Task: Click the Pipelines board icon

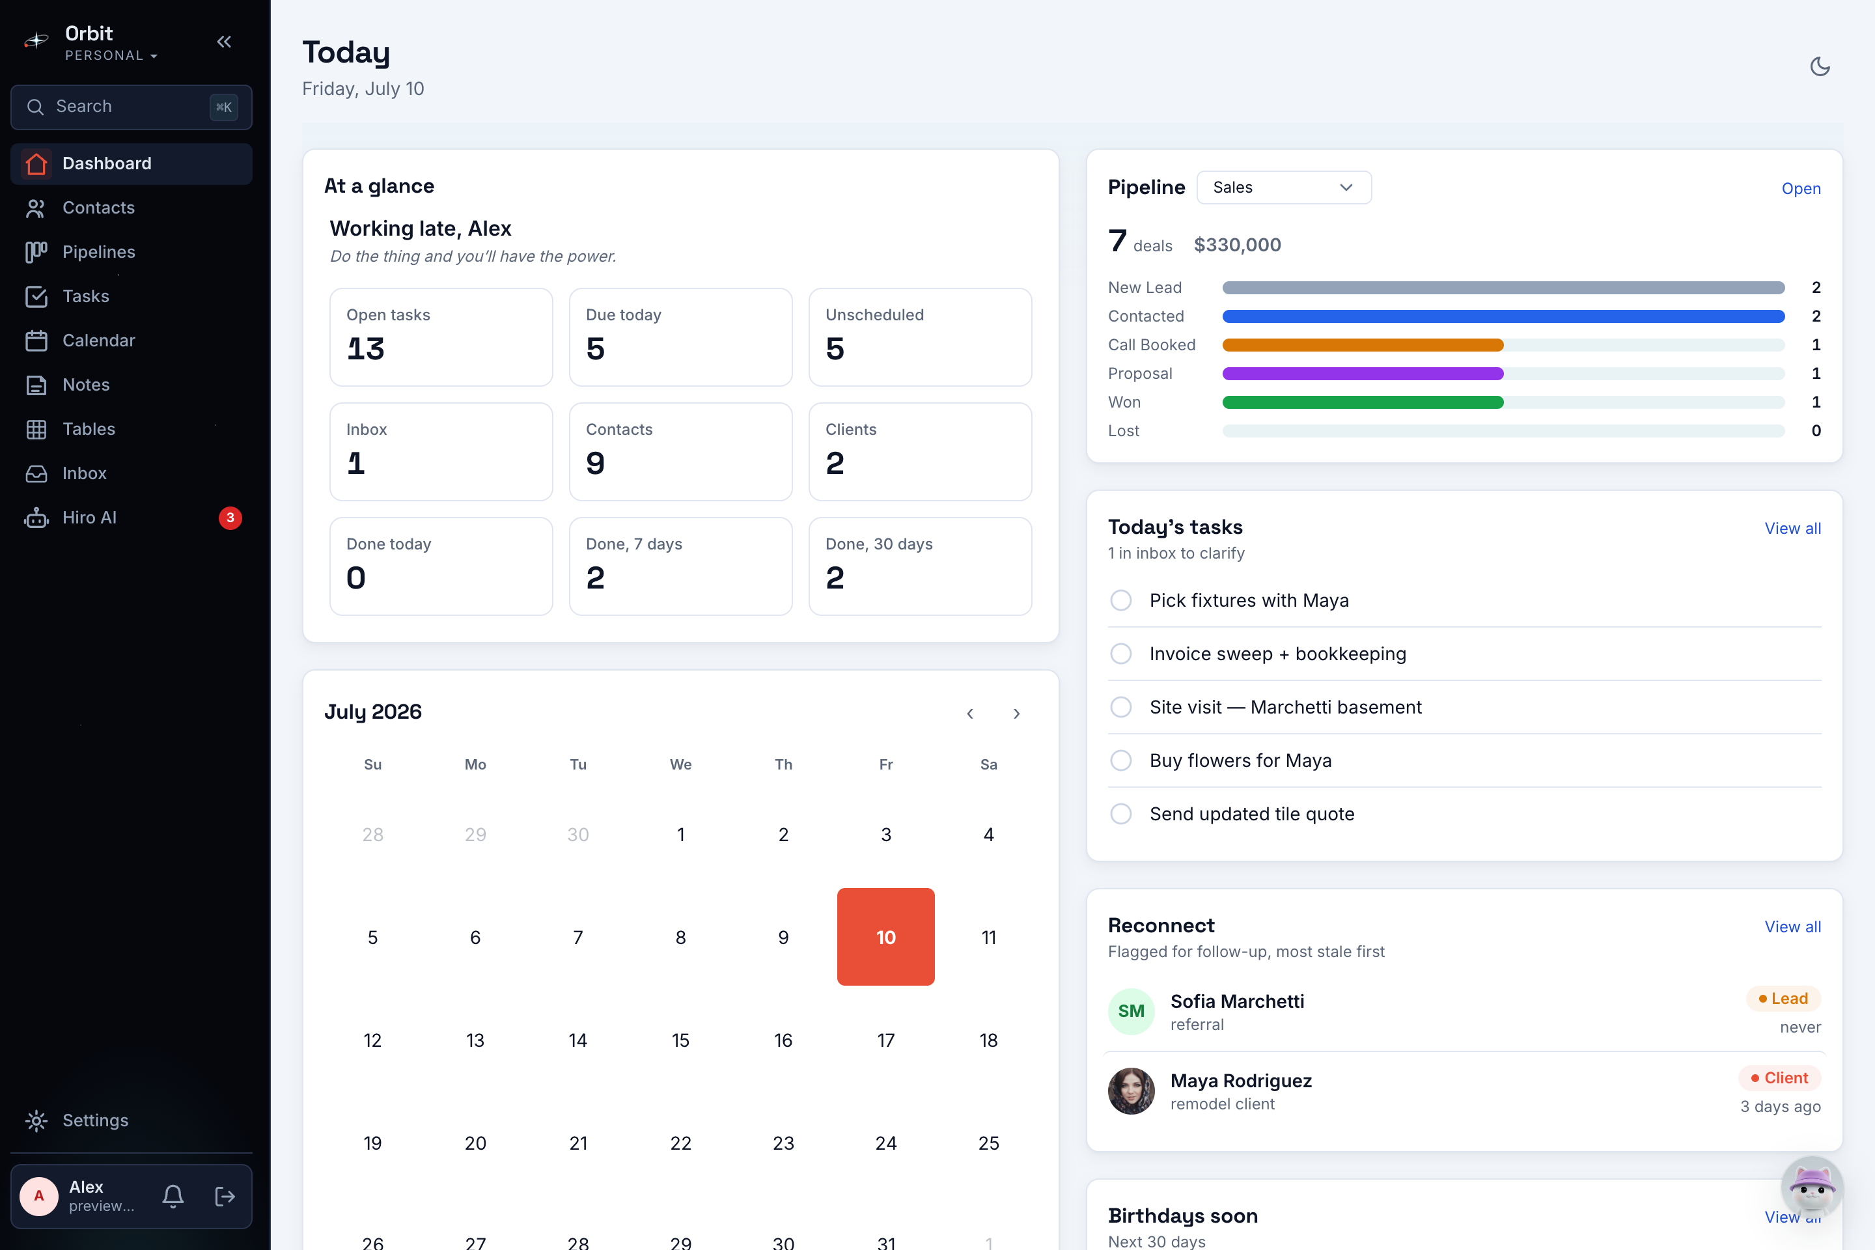Action: click(x=36, y=252)
